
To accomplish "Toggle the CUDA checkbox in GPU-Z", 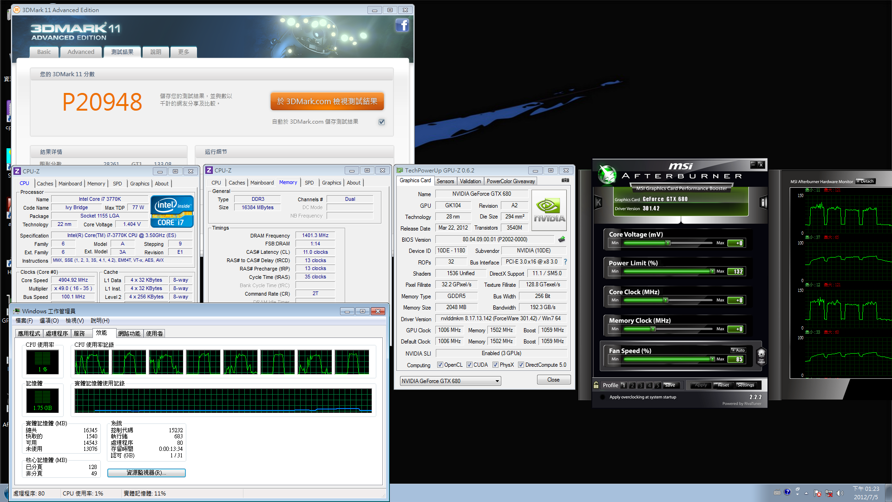I will tap(469, 365).
